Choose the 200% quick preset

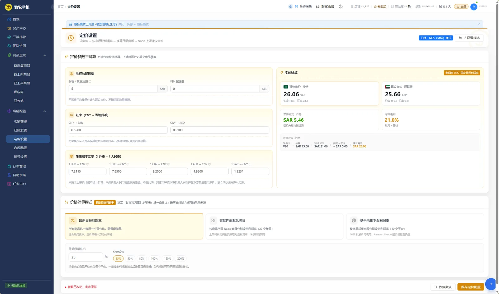[181, 258]
